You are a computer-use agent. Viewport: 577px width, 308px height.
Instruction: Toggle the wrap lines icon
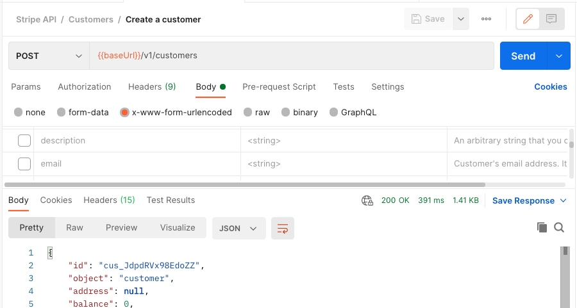[x=283, y=228]
